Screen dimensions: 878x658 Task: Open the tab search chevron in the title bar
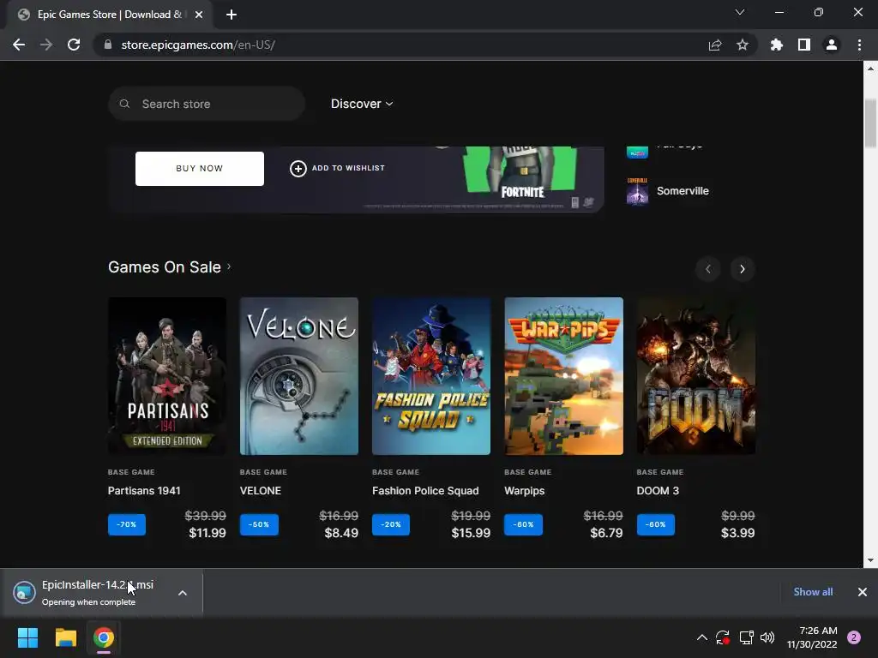(x=740, y=12)
